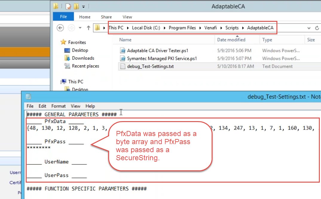Image resolution: width=321 pixels, height=199 pixels.
Task: Click the Properties icon in quick access toolbar
Action: pos(68,6)
